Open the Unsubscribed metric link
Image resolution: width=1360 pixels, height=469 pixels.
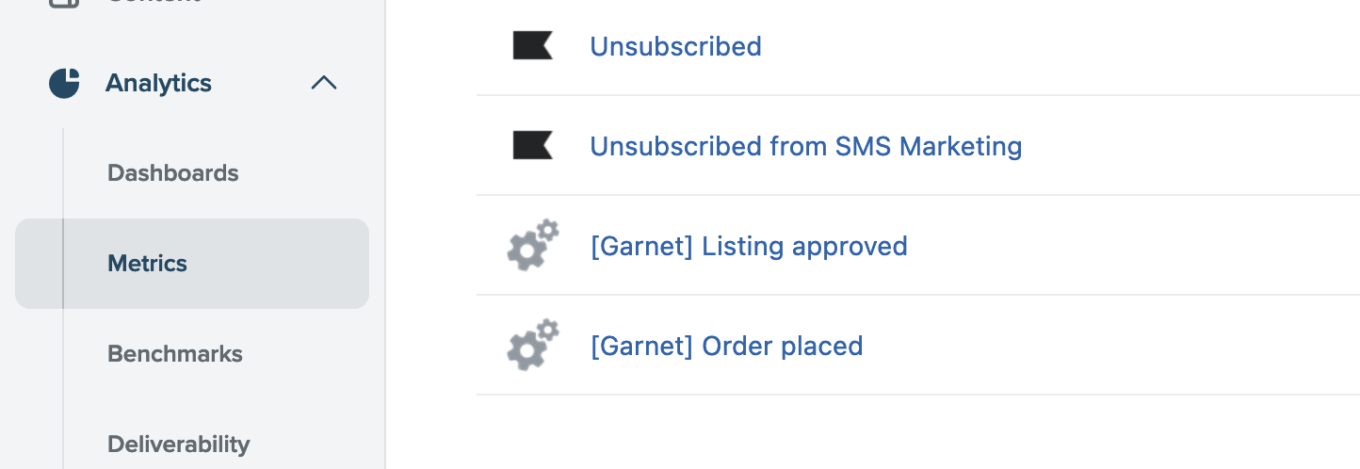675,46
